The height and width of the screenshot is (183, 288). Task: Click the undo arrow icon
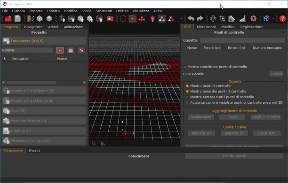[x=191, y=19]
